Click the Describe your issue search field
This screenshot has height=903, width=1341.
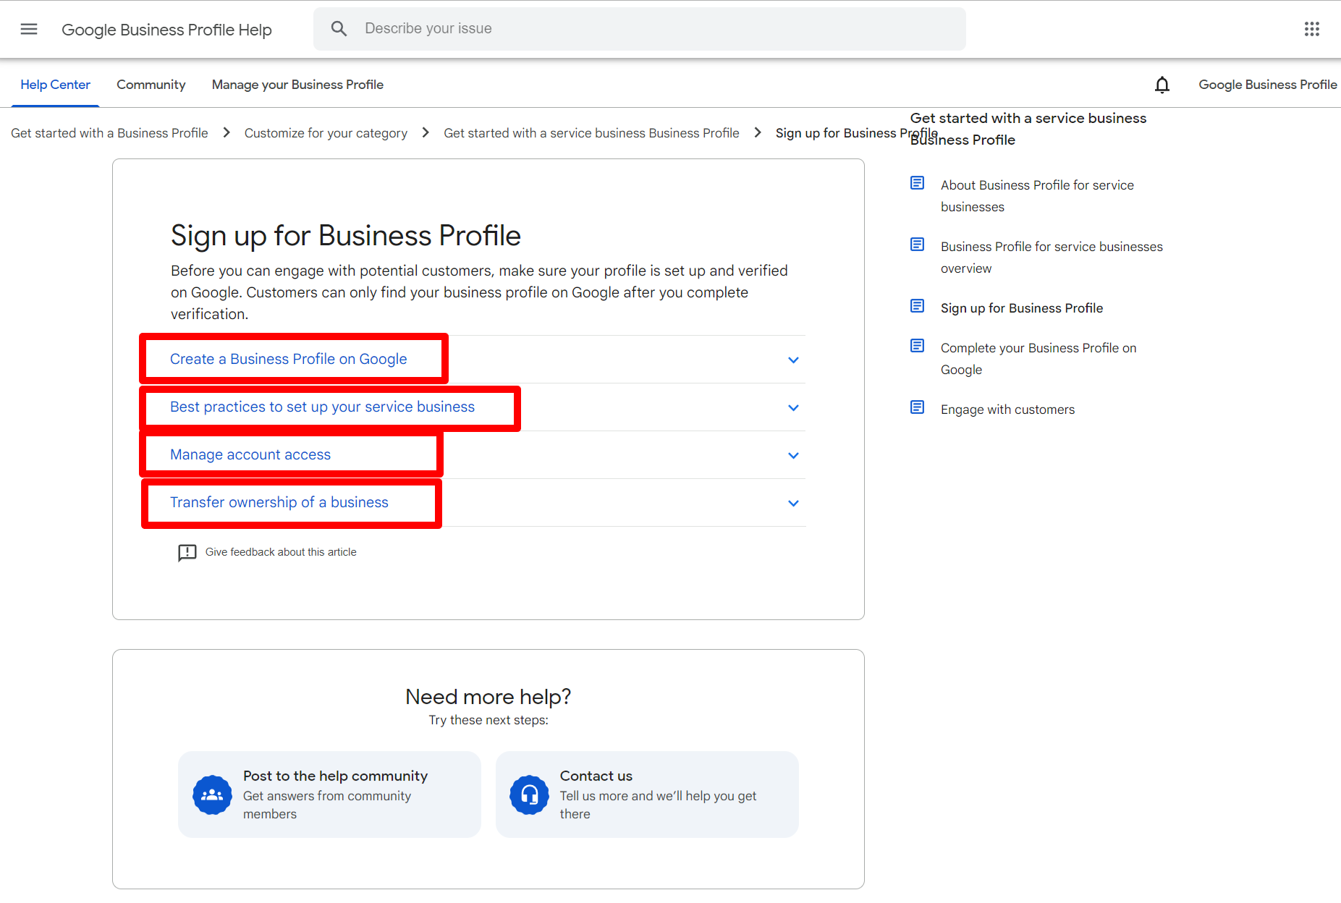pyautogui.click(x=579, y=28)
